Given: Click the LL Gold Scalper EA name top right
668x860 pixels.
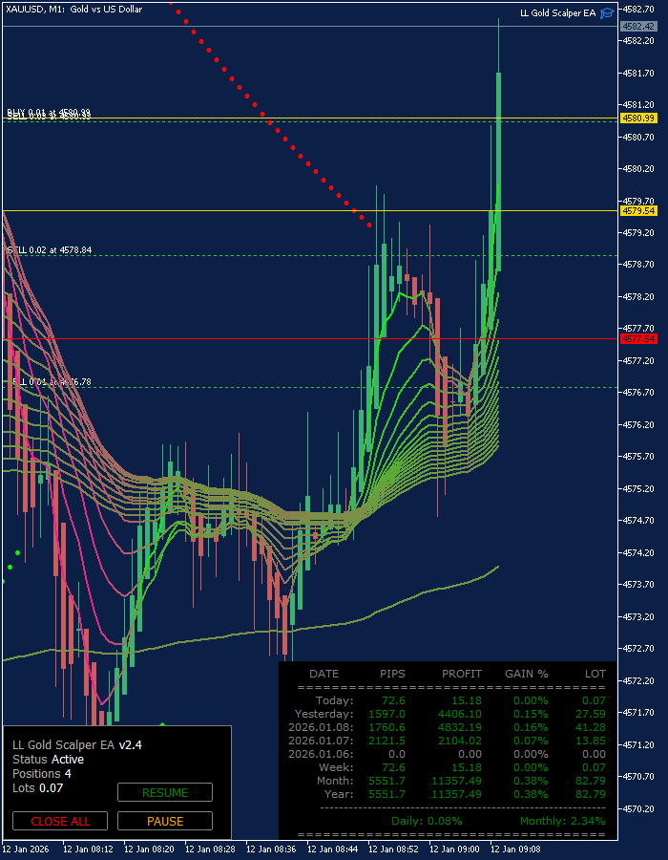Looking at the screenshot, I should pos(557,13).
